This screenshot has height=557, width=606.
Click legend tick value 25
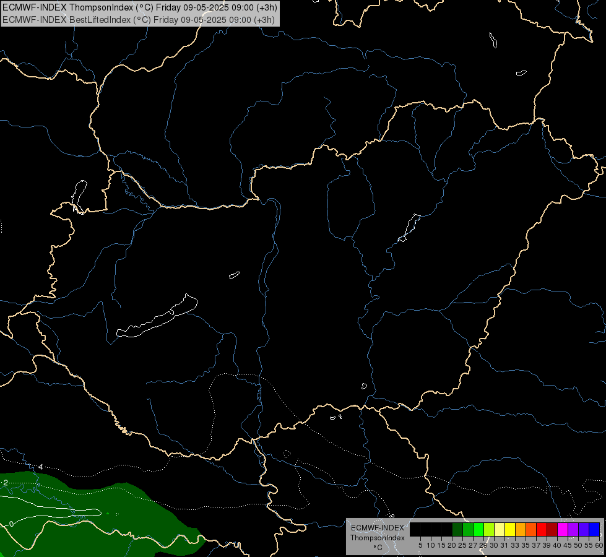click(462, 545)
